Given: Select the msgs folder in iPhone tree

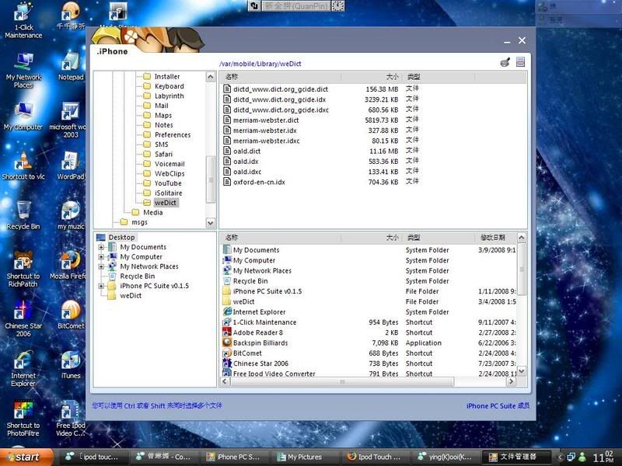Looking at the screenshot, I should tap(139, 222).
